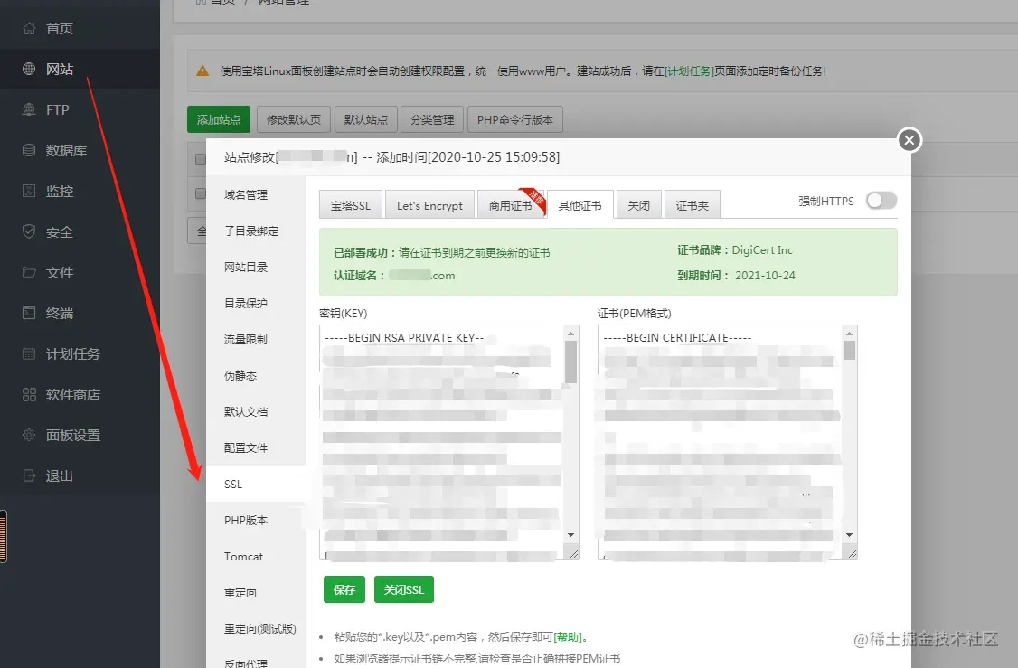The width and height of the screenshot is (1018, 668).
Task: Click the KEY text area resize handle
Action: click(574, 554)
